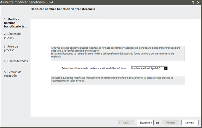The width and height of the screenshot is (202, 128).
Task: Click the 'Modificar nombre beneficiario transferencia' heading
Action: (x=63, y=9)
